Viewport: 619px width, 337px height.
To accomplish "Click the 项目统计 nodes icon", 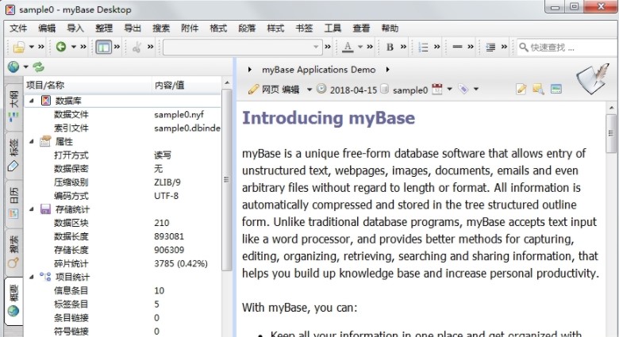I will [46, 277].
